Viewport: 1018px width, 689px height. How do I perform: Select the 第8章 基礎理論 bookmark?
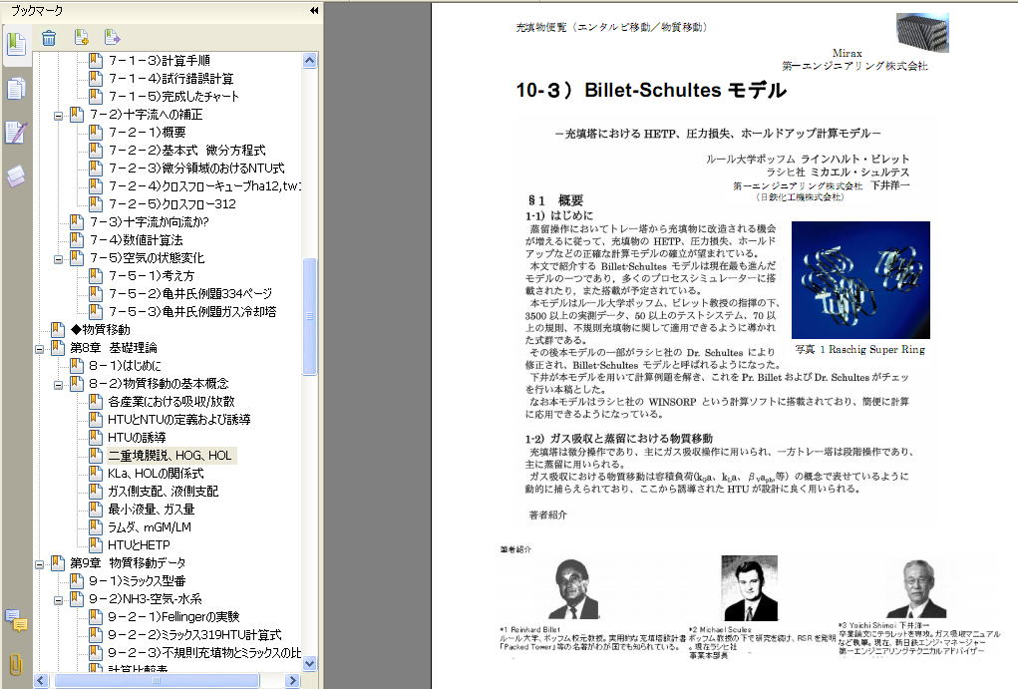pos(114,347)
